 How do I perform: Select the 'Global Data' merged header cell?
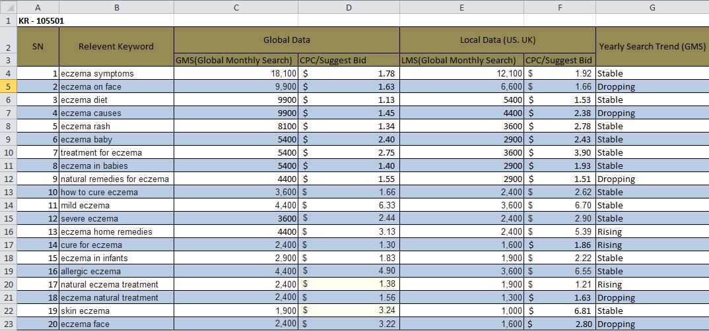287,40
